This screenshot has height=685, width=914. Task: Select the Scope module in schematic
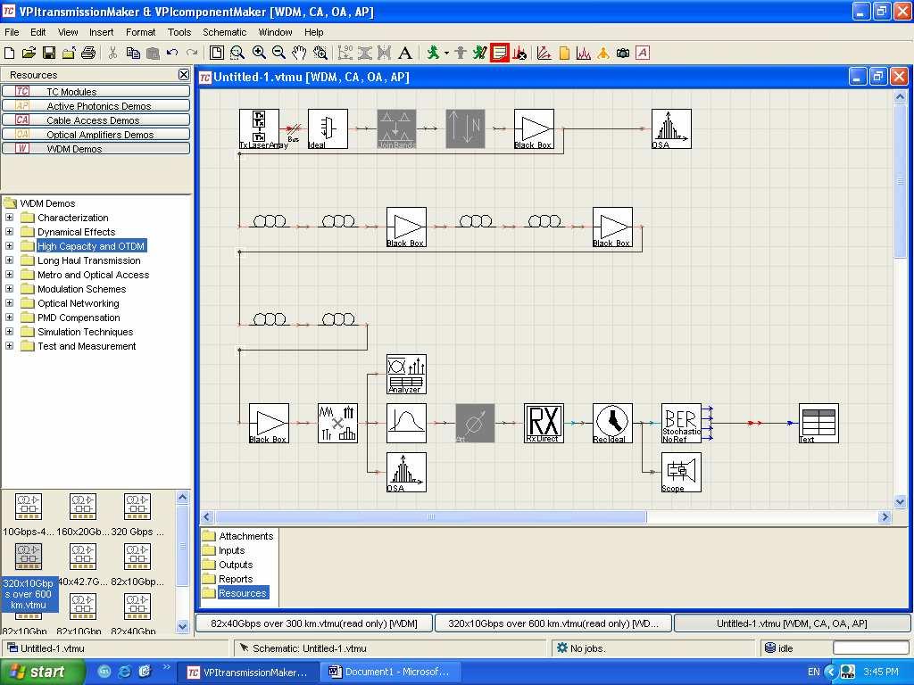tap(681, 473)
